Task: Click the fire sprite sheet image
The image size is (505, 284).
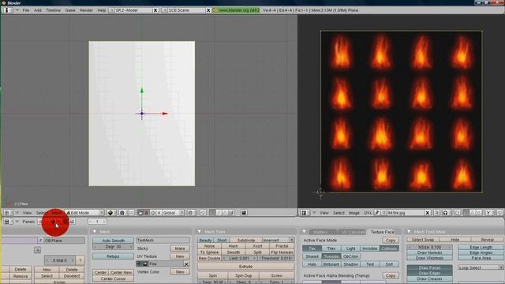Action: (402, 111)
